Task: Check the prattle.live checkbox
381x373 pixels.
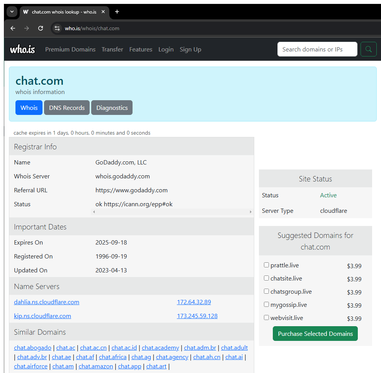Action: [x=266, y=265]
